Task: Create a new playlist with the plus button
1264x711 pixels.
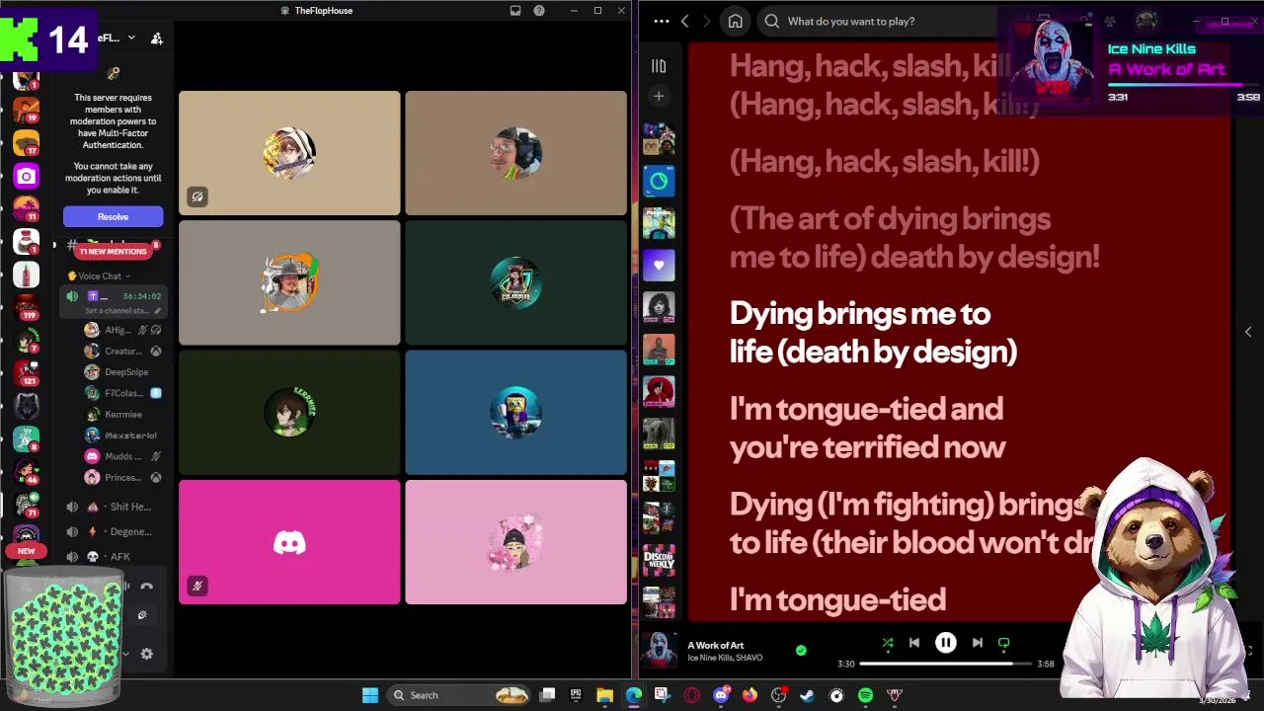Action: [659, 96]
